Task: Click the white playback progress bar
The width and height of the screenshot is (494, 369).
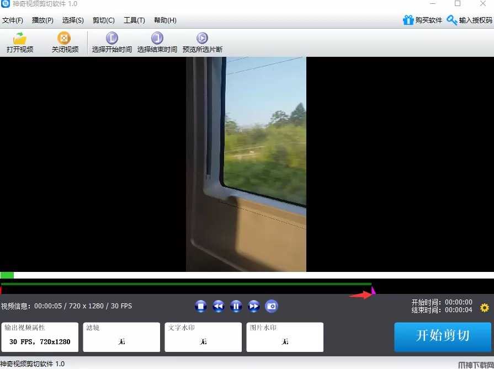Action: point(247,275)
